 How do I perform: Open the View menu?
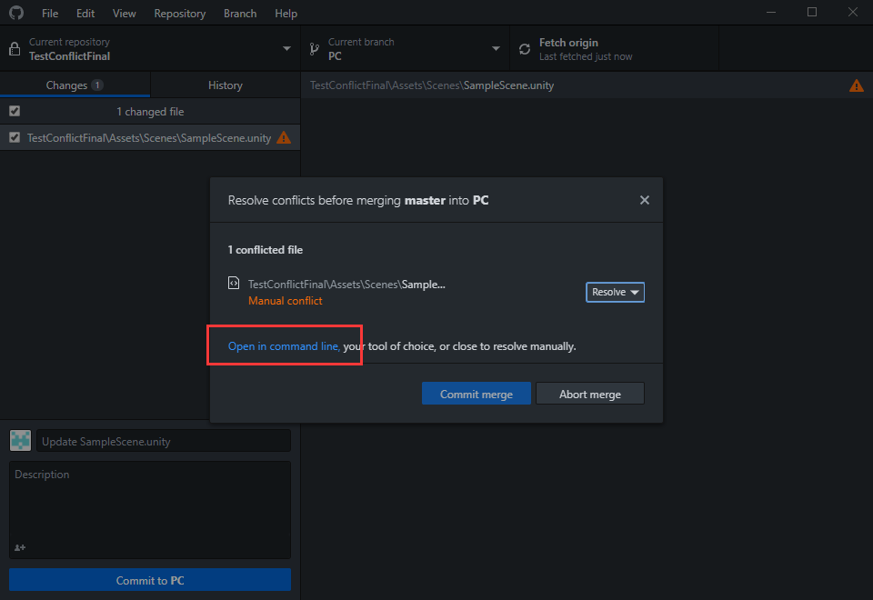pos(124,14)
